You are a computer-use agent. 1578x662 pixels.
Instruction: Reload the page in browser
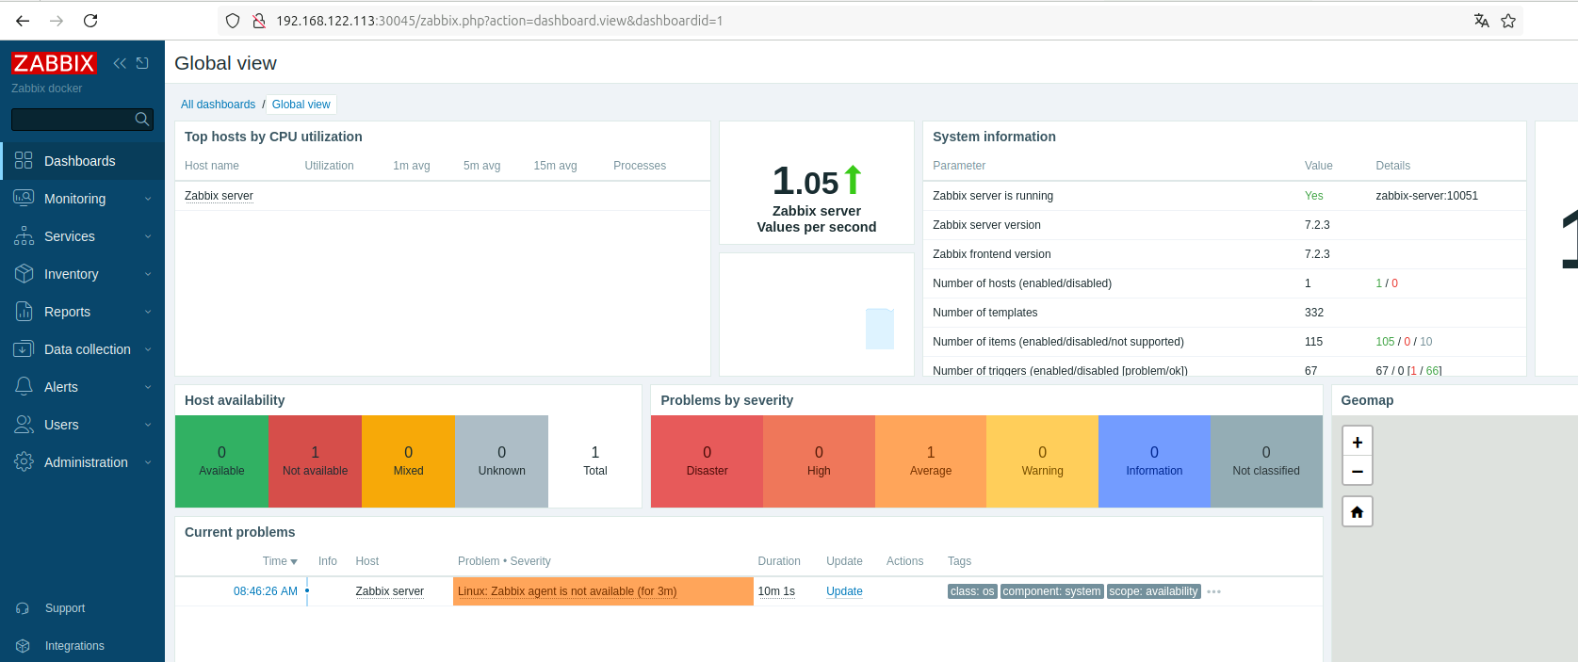click(x=90, y=21)
